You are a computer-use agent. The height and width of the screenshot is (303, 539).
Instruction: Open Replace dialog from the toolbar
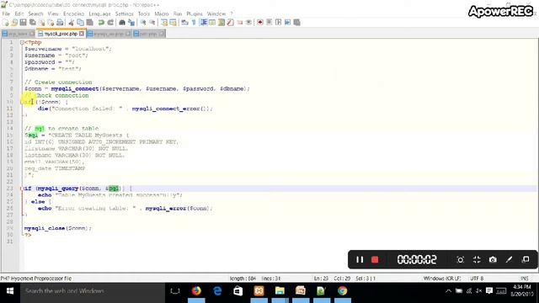[x=131, y=23]
